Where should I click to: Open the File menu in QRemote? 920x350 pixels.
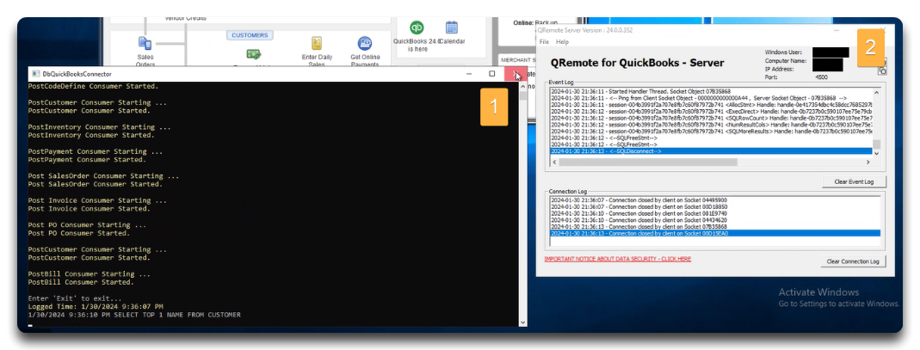(544, 42)
